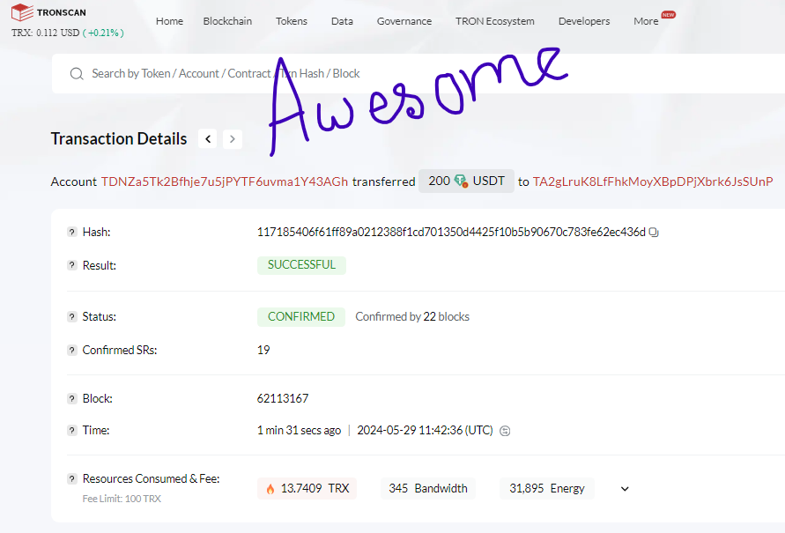Click the +0.21% price change
Screen dimensions: 785x533
click(104, 33)
